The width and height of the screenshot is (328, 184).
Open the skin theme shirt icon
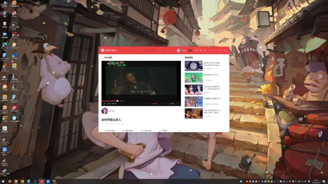pyautogui.click(x=196, y=50)
